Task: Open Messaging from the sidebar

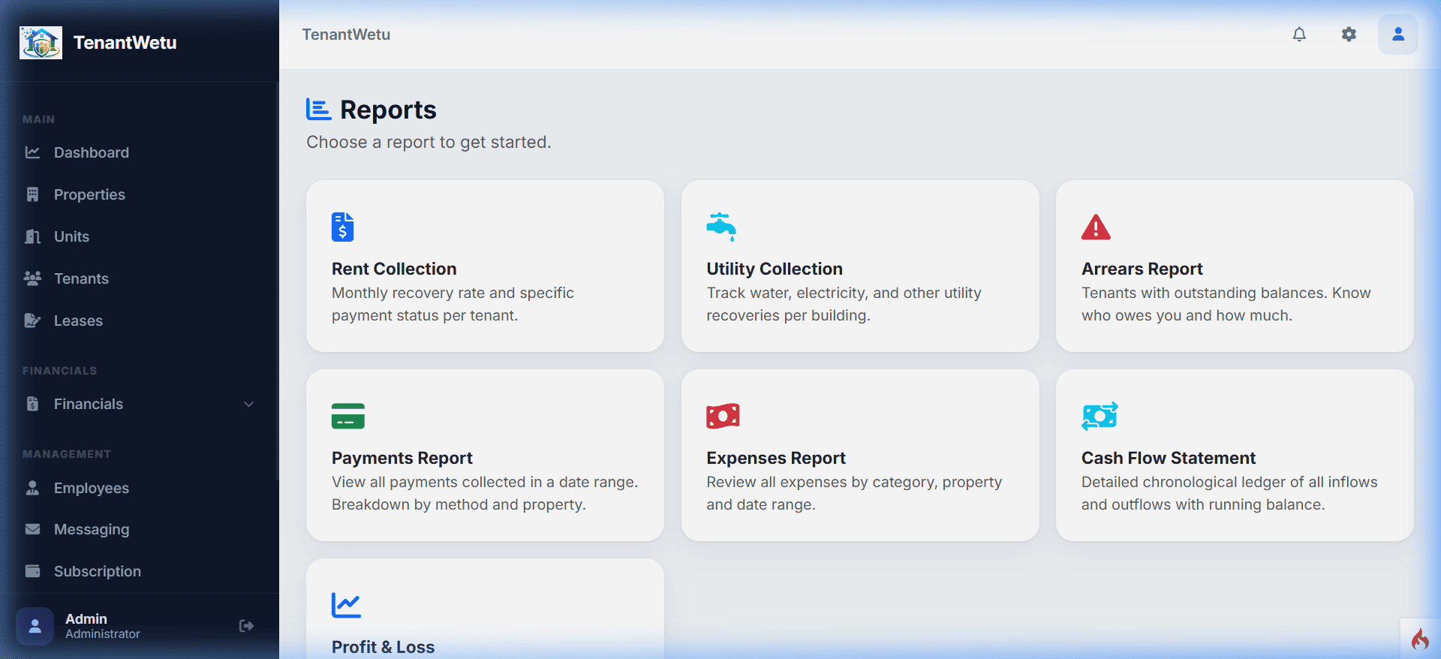Action: click(92, 529)
